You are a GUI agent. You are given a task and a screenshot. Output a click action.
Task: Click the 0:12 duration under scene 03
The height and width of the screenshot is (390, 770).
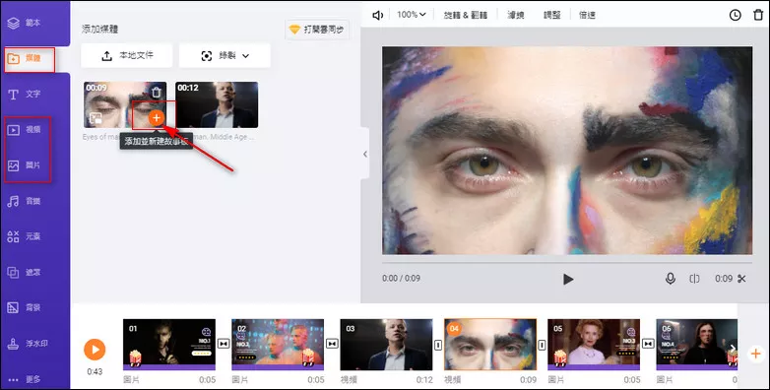pyautogui.click(x=424, y=380)
